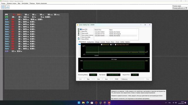Click the CPUID button
The image size is (188, 105).
tap(117, 79)
